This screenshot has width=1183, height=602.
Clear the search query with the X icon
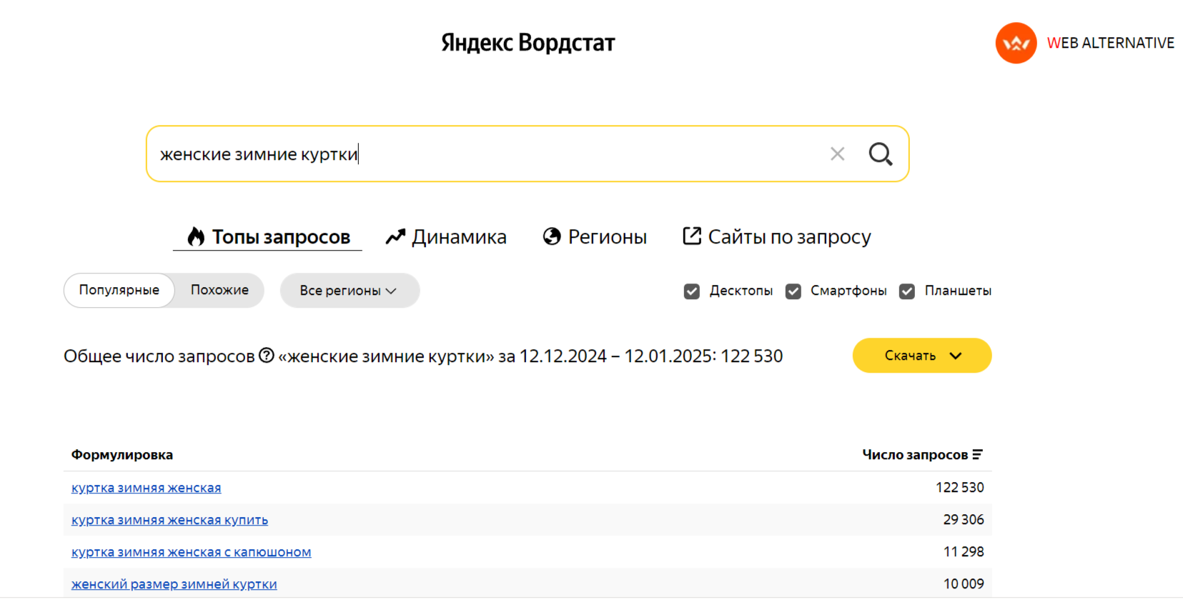(x=837, y=154)
